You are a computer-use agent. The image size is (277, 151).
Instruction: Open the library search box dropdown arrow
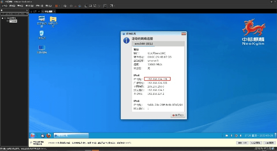(27, 14)
